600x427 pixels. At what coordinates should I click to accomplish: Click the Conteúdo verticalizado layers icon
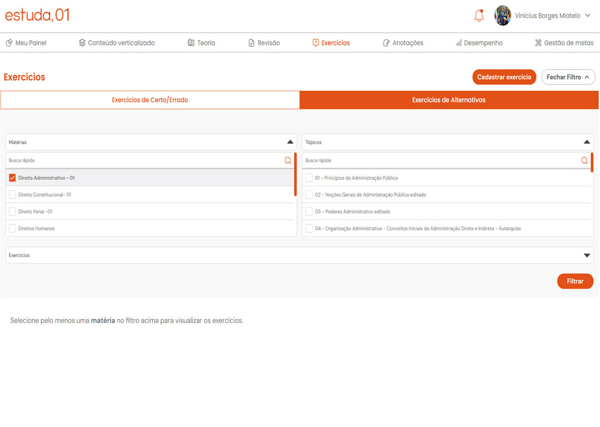(82, 43)
